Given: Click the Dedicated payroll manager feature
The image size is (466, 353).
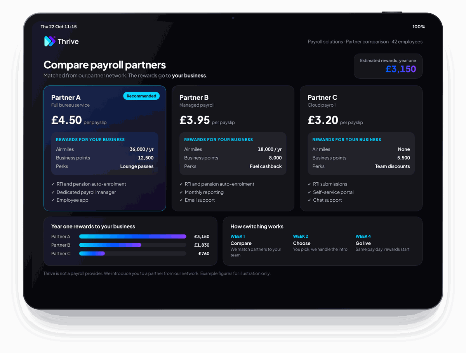Looking at the screenshot, I should [83, 192].
